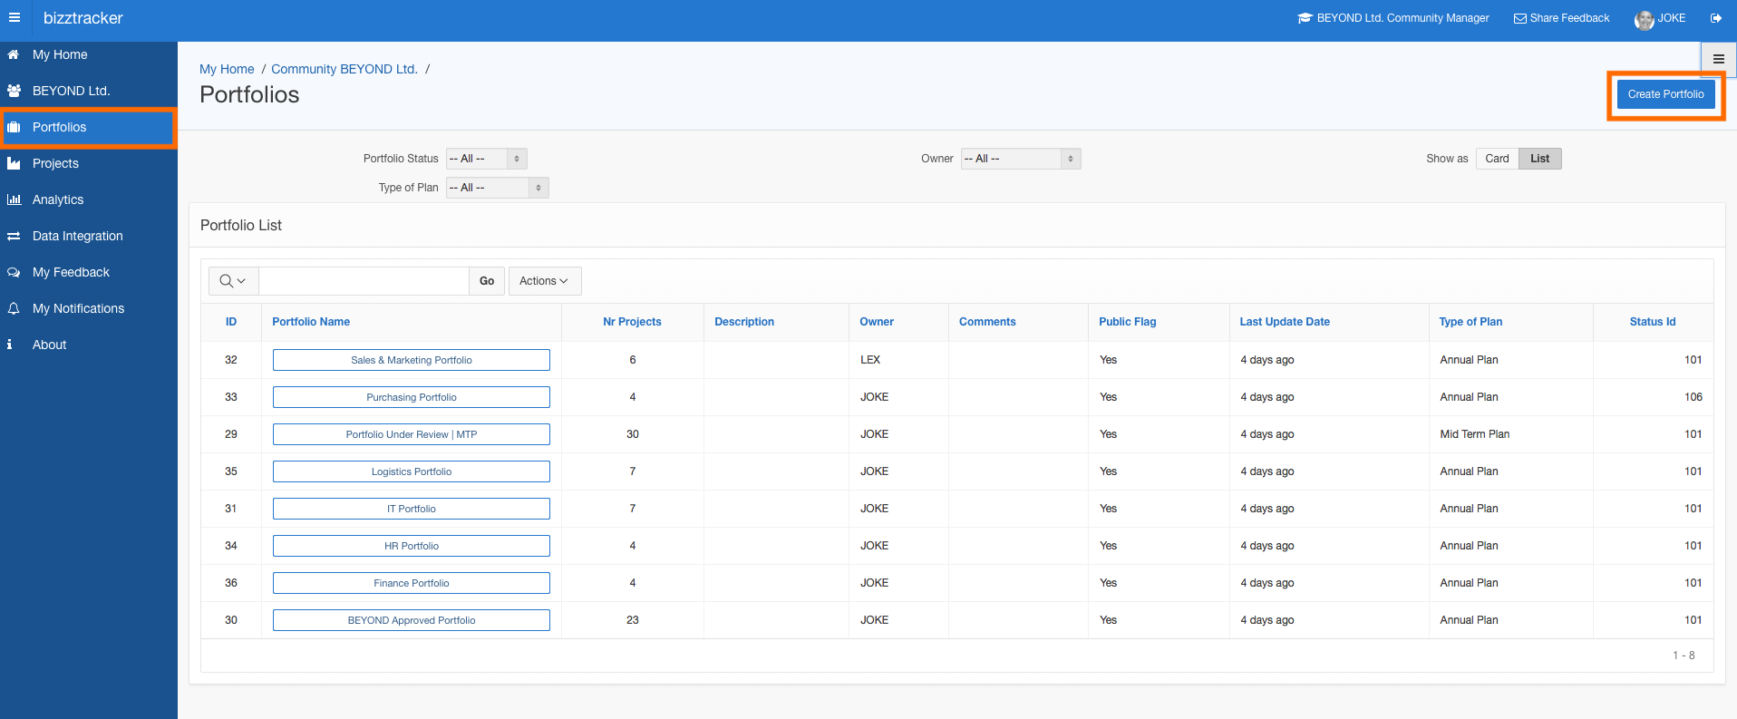Open the search column selector magnifier
1737x719 pixels.
(233, 281)
